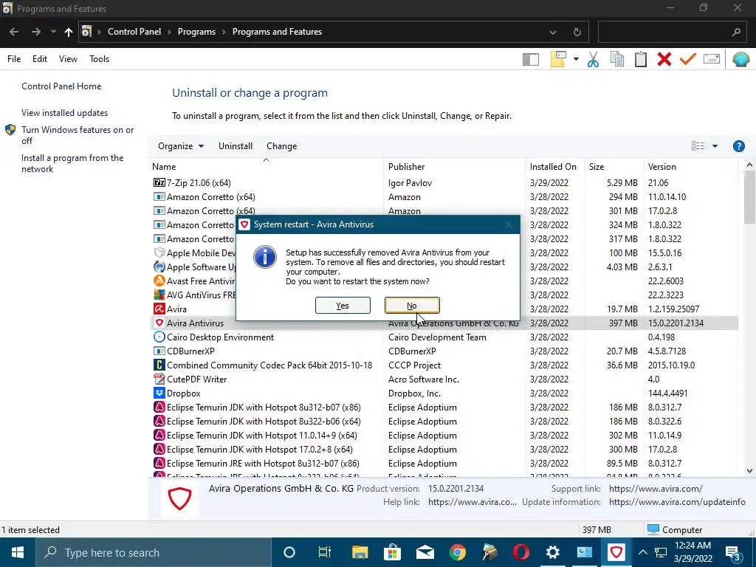Click the search magnifier icon
756x567 pixels.
pyautogui.click(x=736, y=32)
